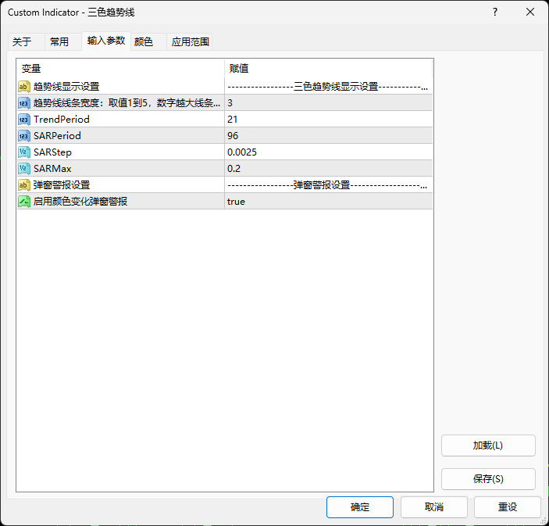Screen dimensions: 549x526
Task: Click the double-type icon next to SARStep
Action: pos(23,152)
